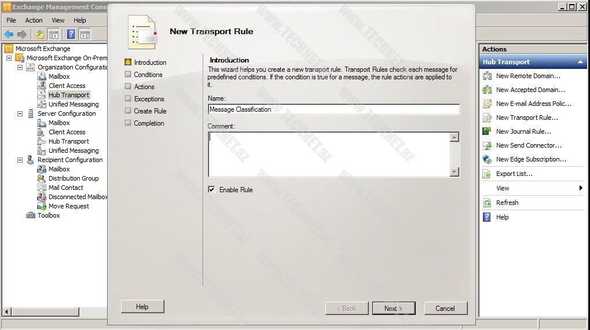Click the New Journal Rule icon
Screen dimensions: 590x330
pyautogui.click(x=486, y=131)
